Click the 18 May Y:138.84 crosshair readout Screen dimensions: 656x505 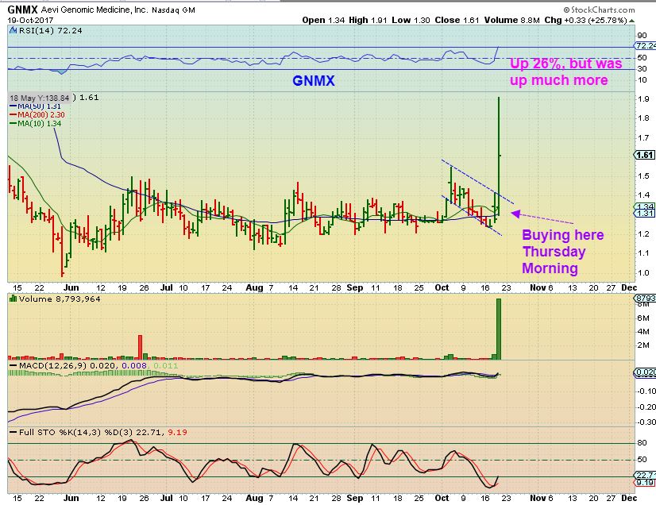coord(40,98)
